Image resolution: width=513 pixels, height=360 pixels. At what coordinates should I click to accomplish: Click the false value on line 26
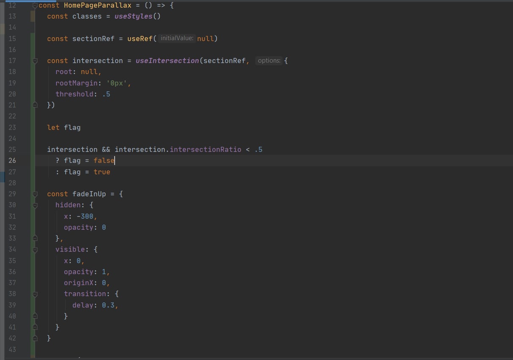coord(104,160)
